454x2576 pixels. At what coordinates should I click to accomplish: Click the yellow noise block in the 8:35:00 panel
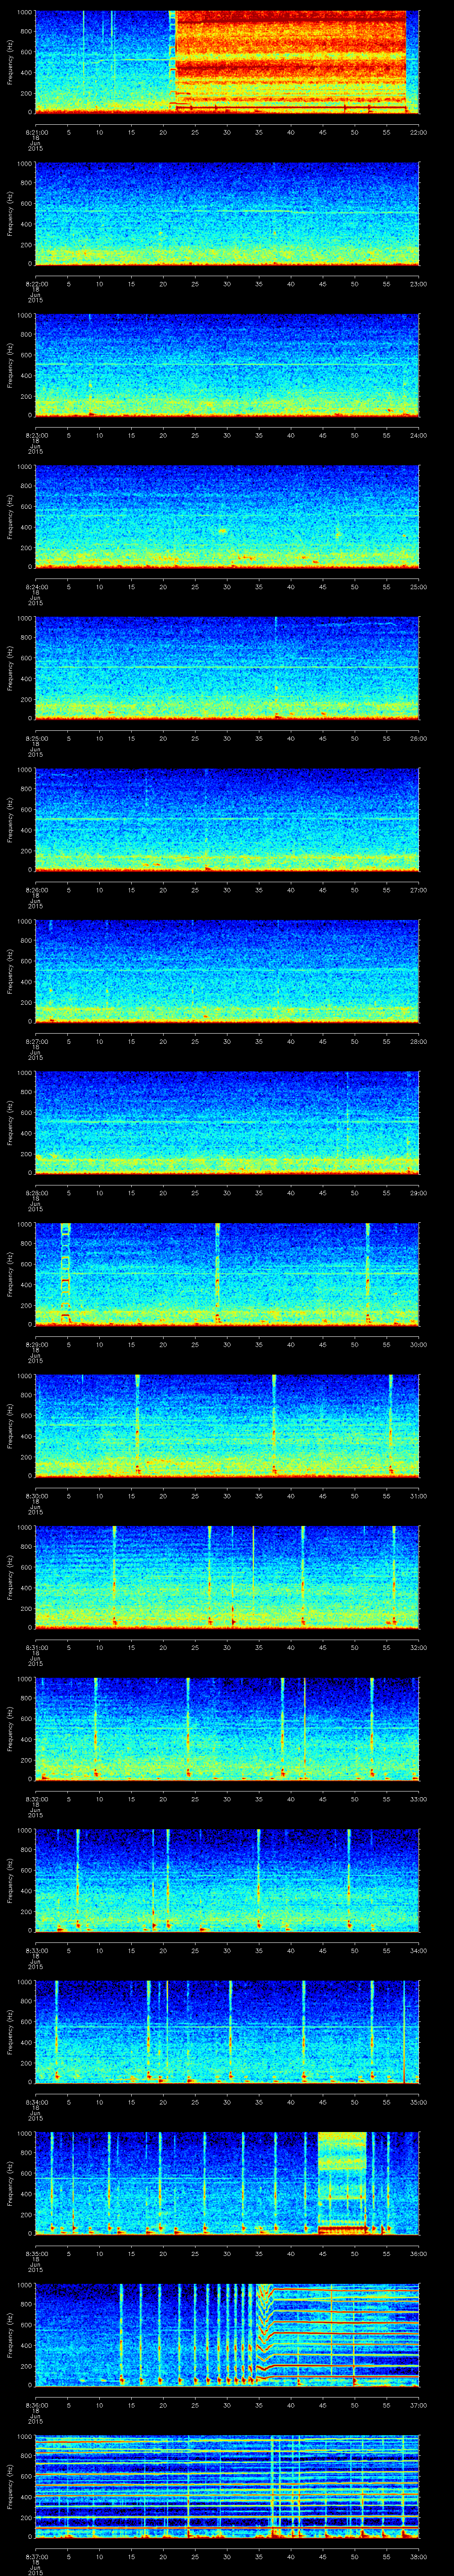pos(342,2183)
